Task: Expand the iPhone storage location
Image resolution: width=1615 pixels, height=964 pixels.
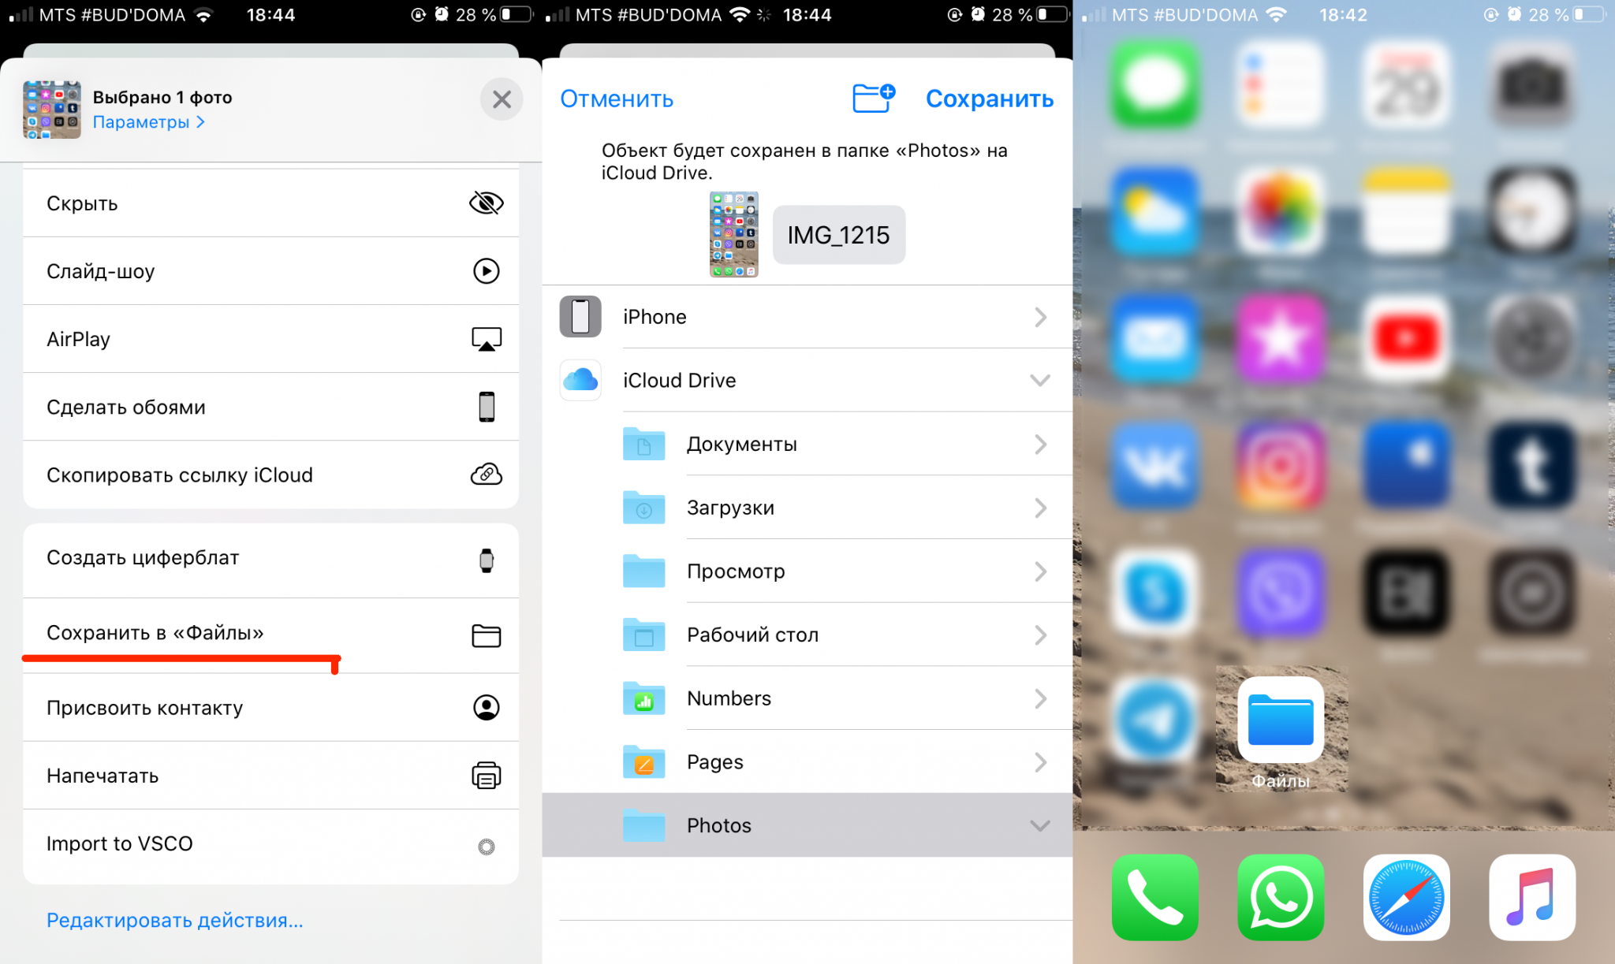Action: (x=1040, y=317)
